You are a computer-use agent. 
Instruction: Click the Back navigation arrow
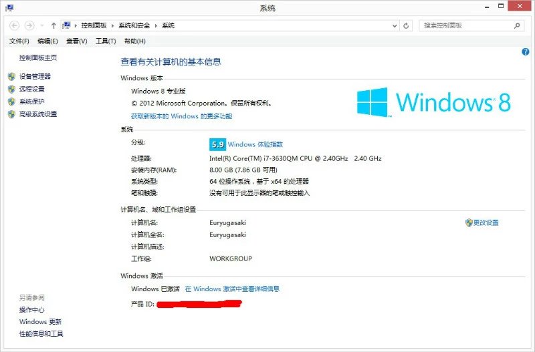pos(15,25)
